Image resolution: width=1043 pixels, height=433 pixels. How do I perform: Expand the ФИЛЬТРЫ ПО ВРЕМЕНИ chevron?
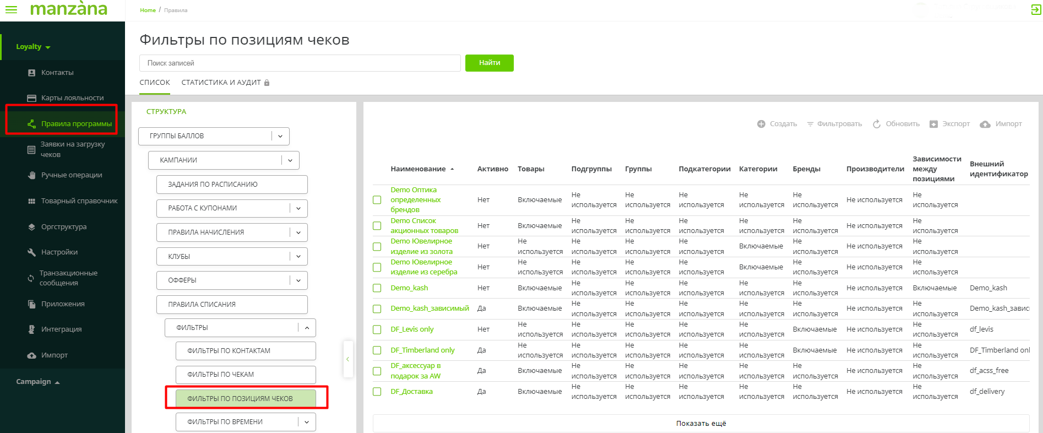[307, 422]
